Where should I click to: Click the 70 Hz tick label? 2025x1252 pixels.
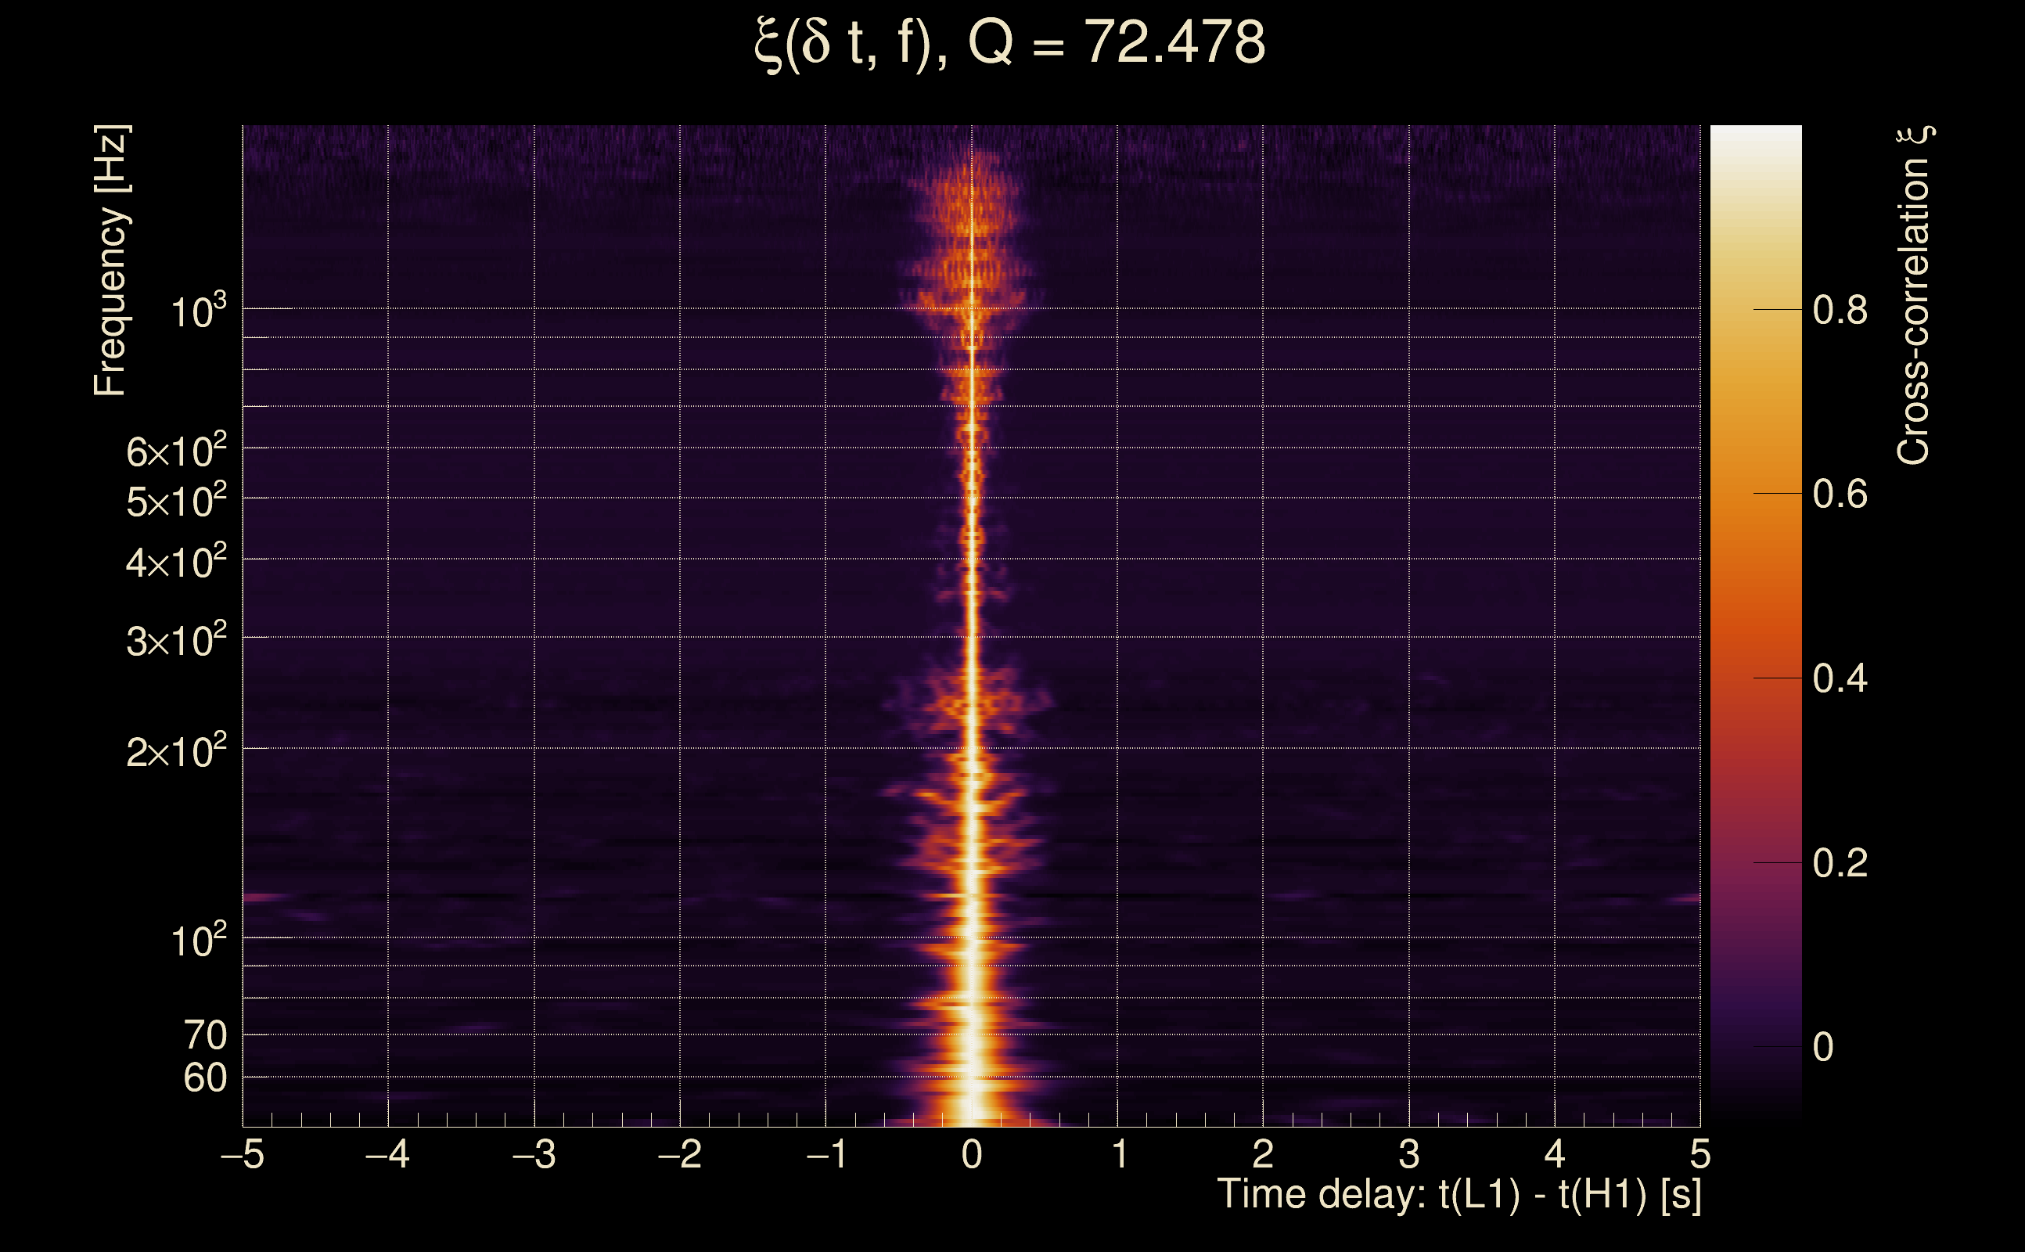(x=204, y=1035)
